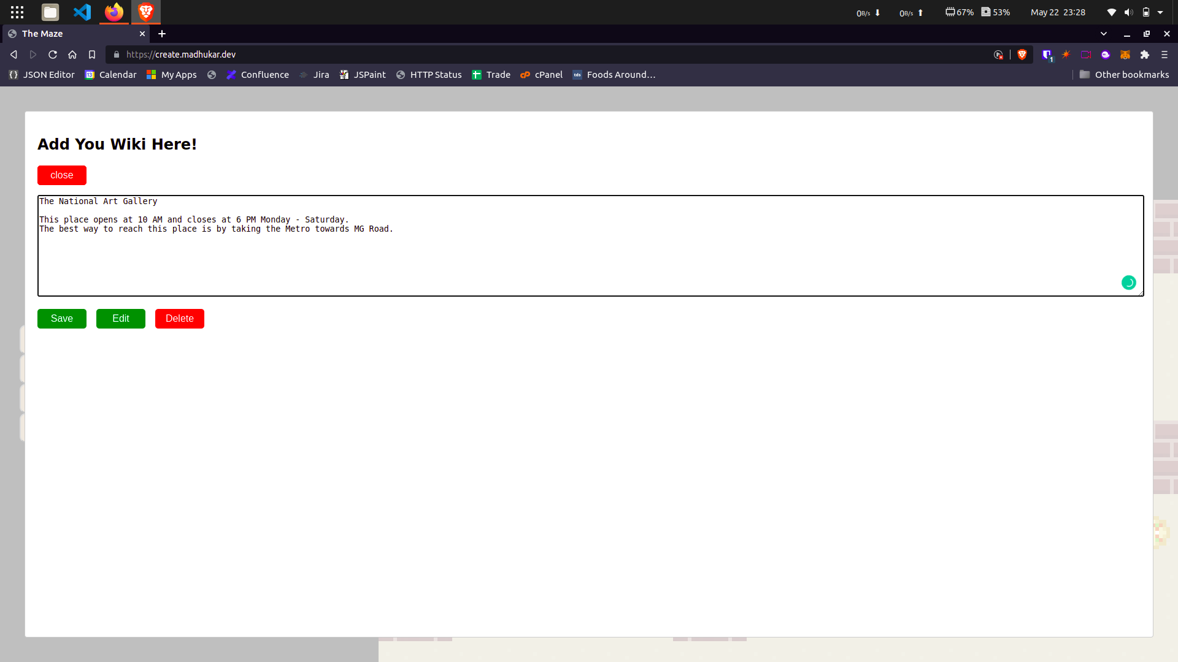Open Brave Shields lion icon
The height and width of the screenshot is (662, 1178).
[x=1022, y=55]
